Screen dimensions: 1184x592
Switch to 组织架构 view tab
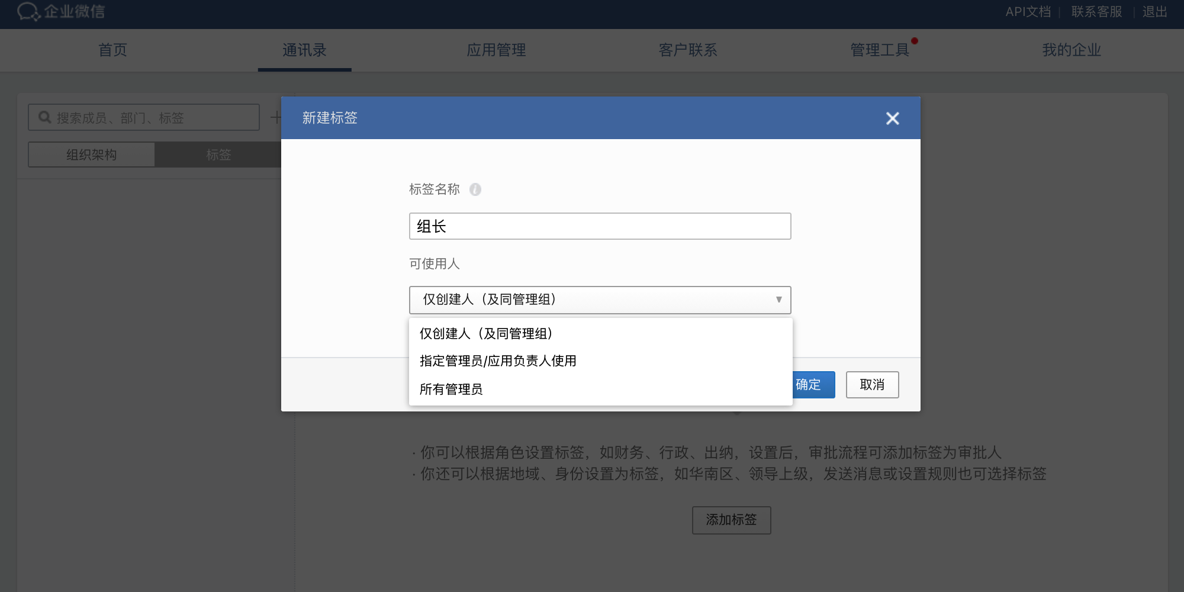(92, 155)
